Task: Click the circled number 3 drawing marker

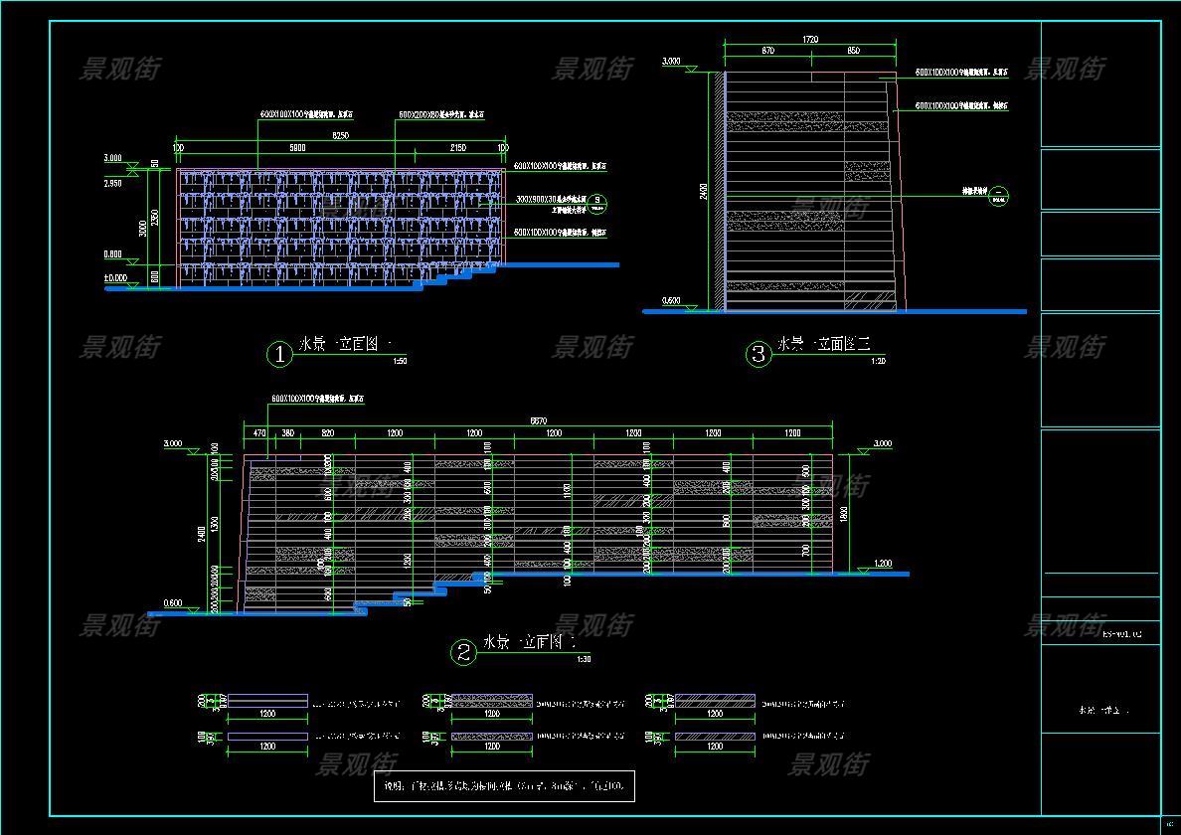Action: [x=759, y=354]
